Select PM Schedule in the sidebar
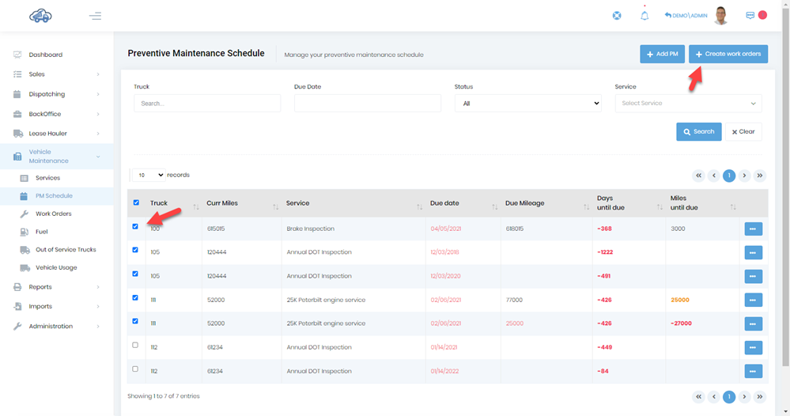 tap(56, 196)
